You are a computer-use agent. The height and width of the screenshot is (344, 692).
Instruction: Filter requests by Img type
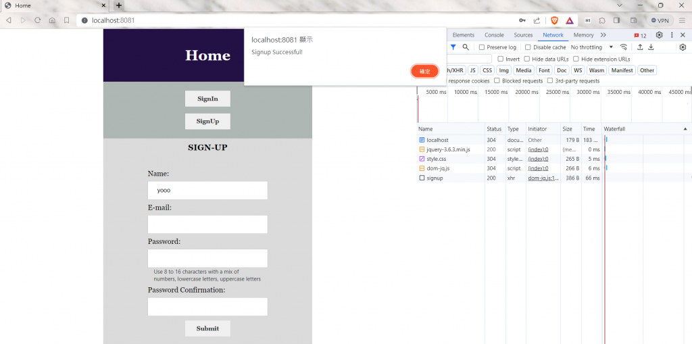pos(503,70)
